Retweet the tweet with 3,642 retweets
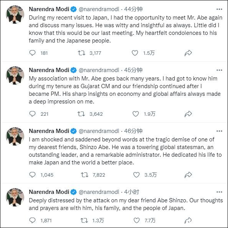 [81, 114]
